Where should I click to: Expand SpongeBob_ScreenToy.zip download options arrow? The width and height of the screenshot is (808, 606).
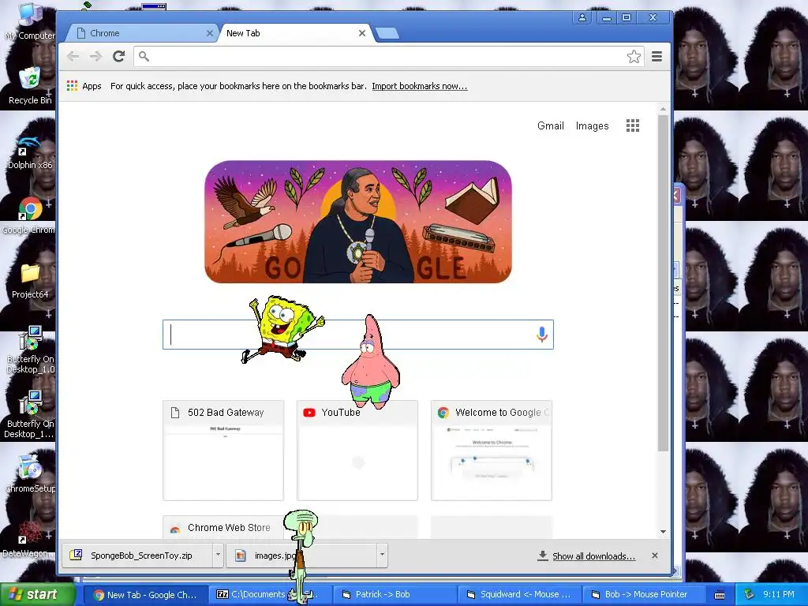pos(218,555)
